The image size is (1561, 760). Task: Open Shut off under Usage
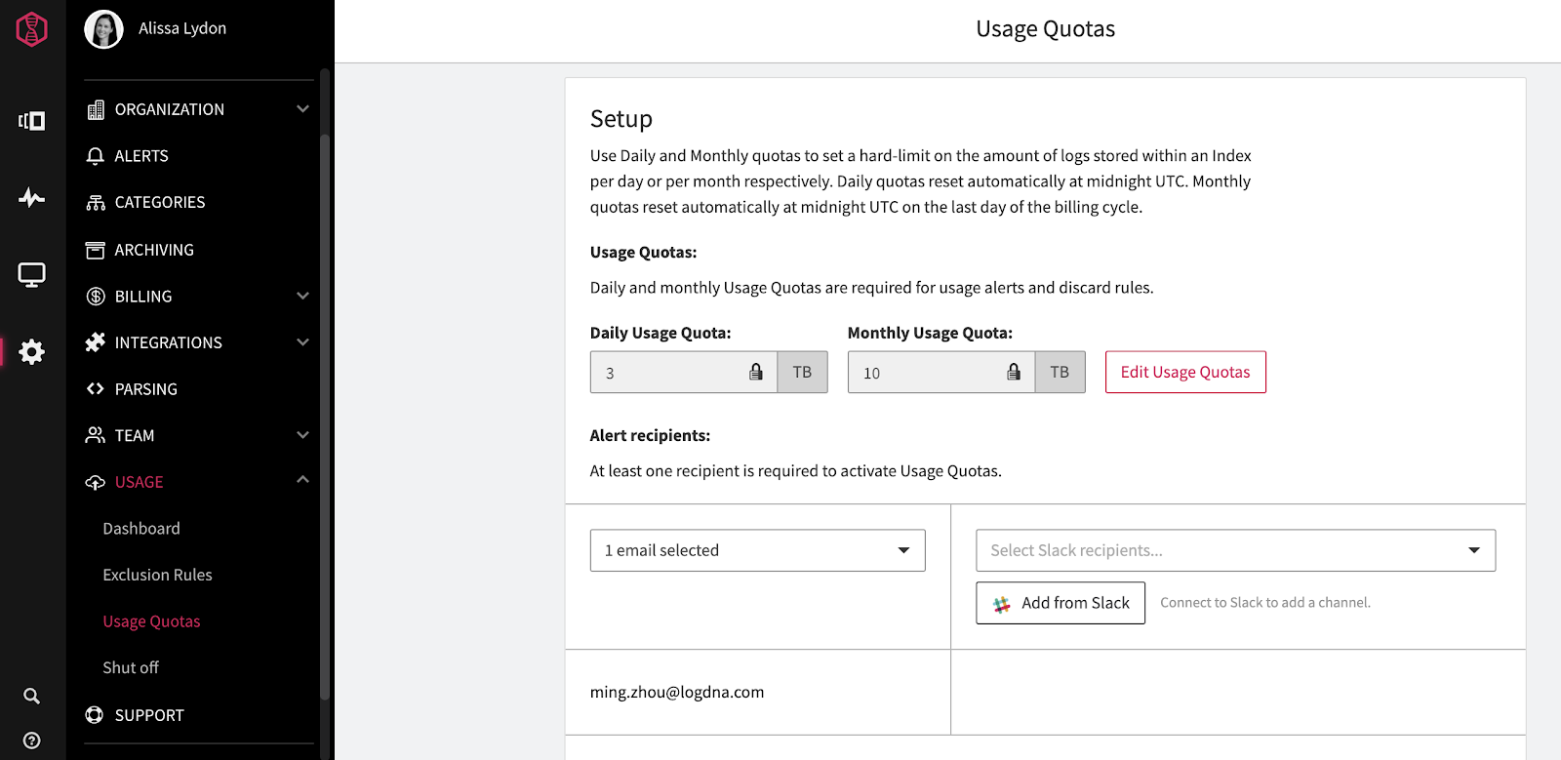pos(131,667)
